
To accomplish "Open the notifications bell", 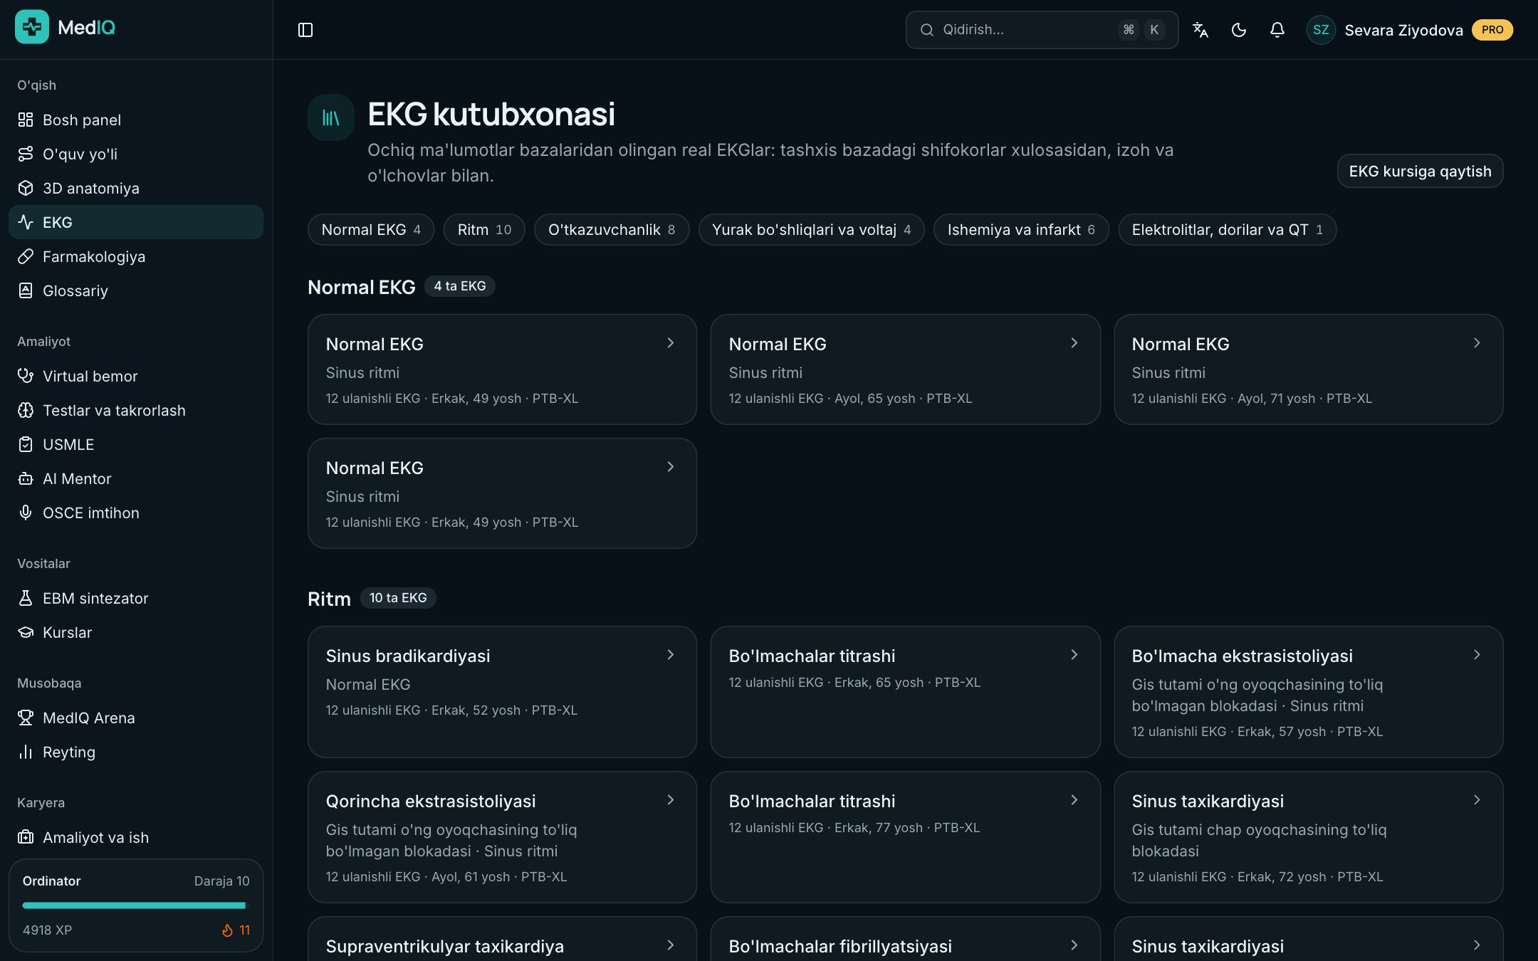I will coord(1277,30).
